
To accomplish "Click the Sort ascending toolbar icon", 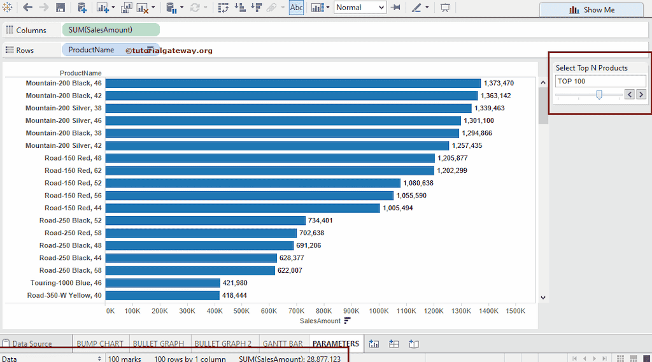I will pyautogui.click(x=240, y=8).
